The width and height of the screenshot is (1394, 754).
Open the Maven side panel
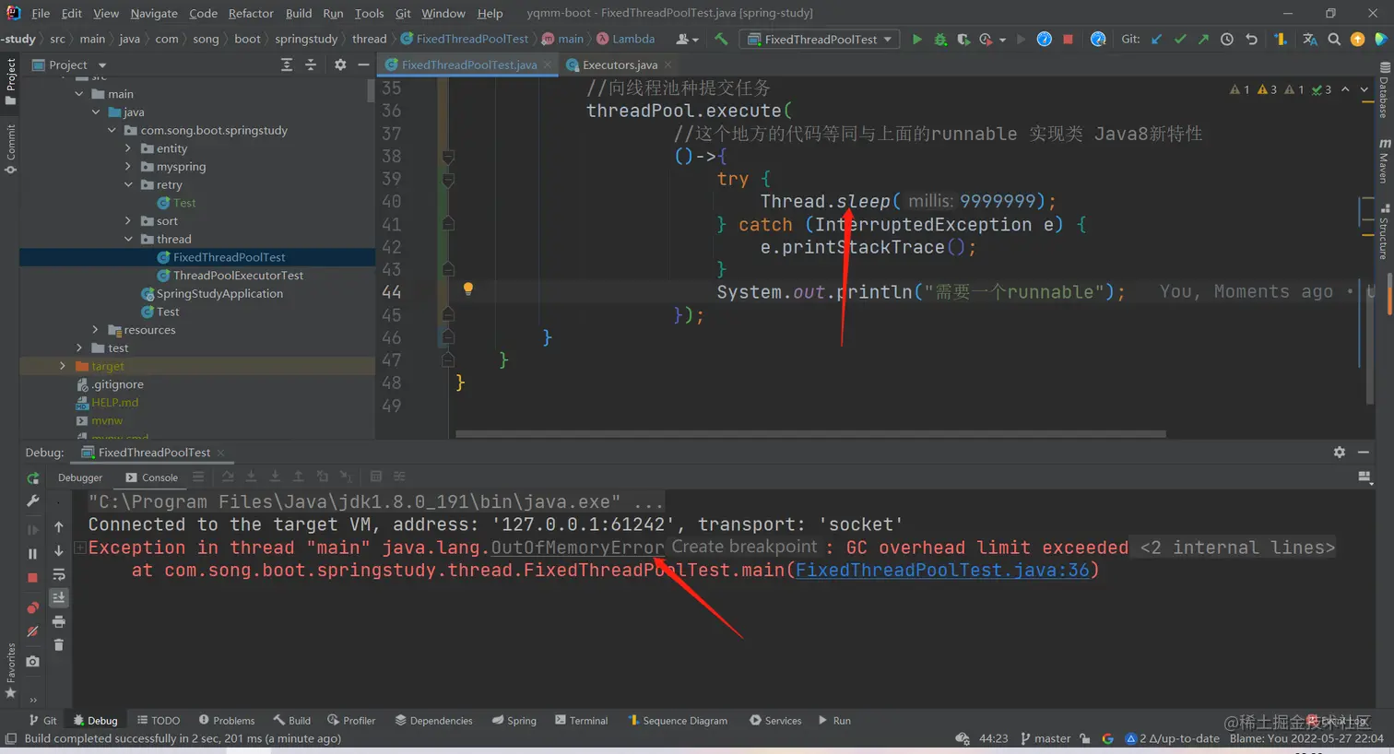[1384, 161]
